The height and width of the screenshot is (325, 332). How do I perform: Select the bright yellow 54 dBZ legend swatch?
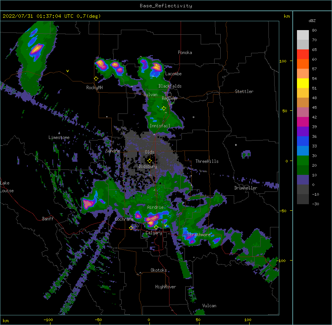pyautogui.click(x=303, y=83)
